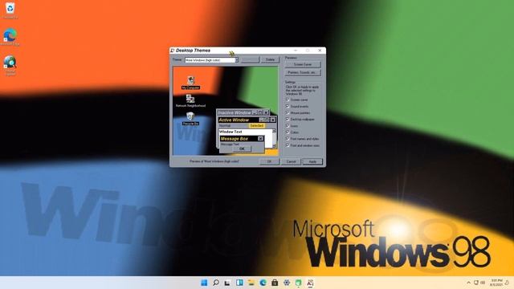Open the Microsoft Edge desktop shortcut
514x289 pixels.
(10, 37)
